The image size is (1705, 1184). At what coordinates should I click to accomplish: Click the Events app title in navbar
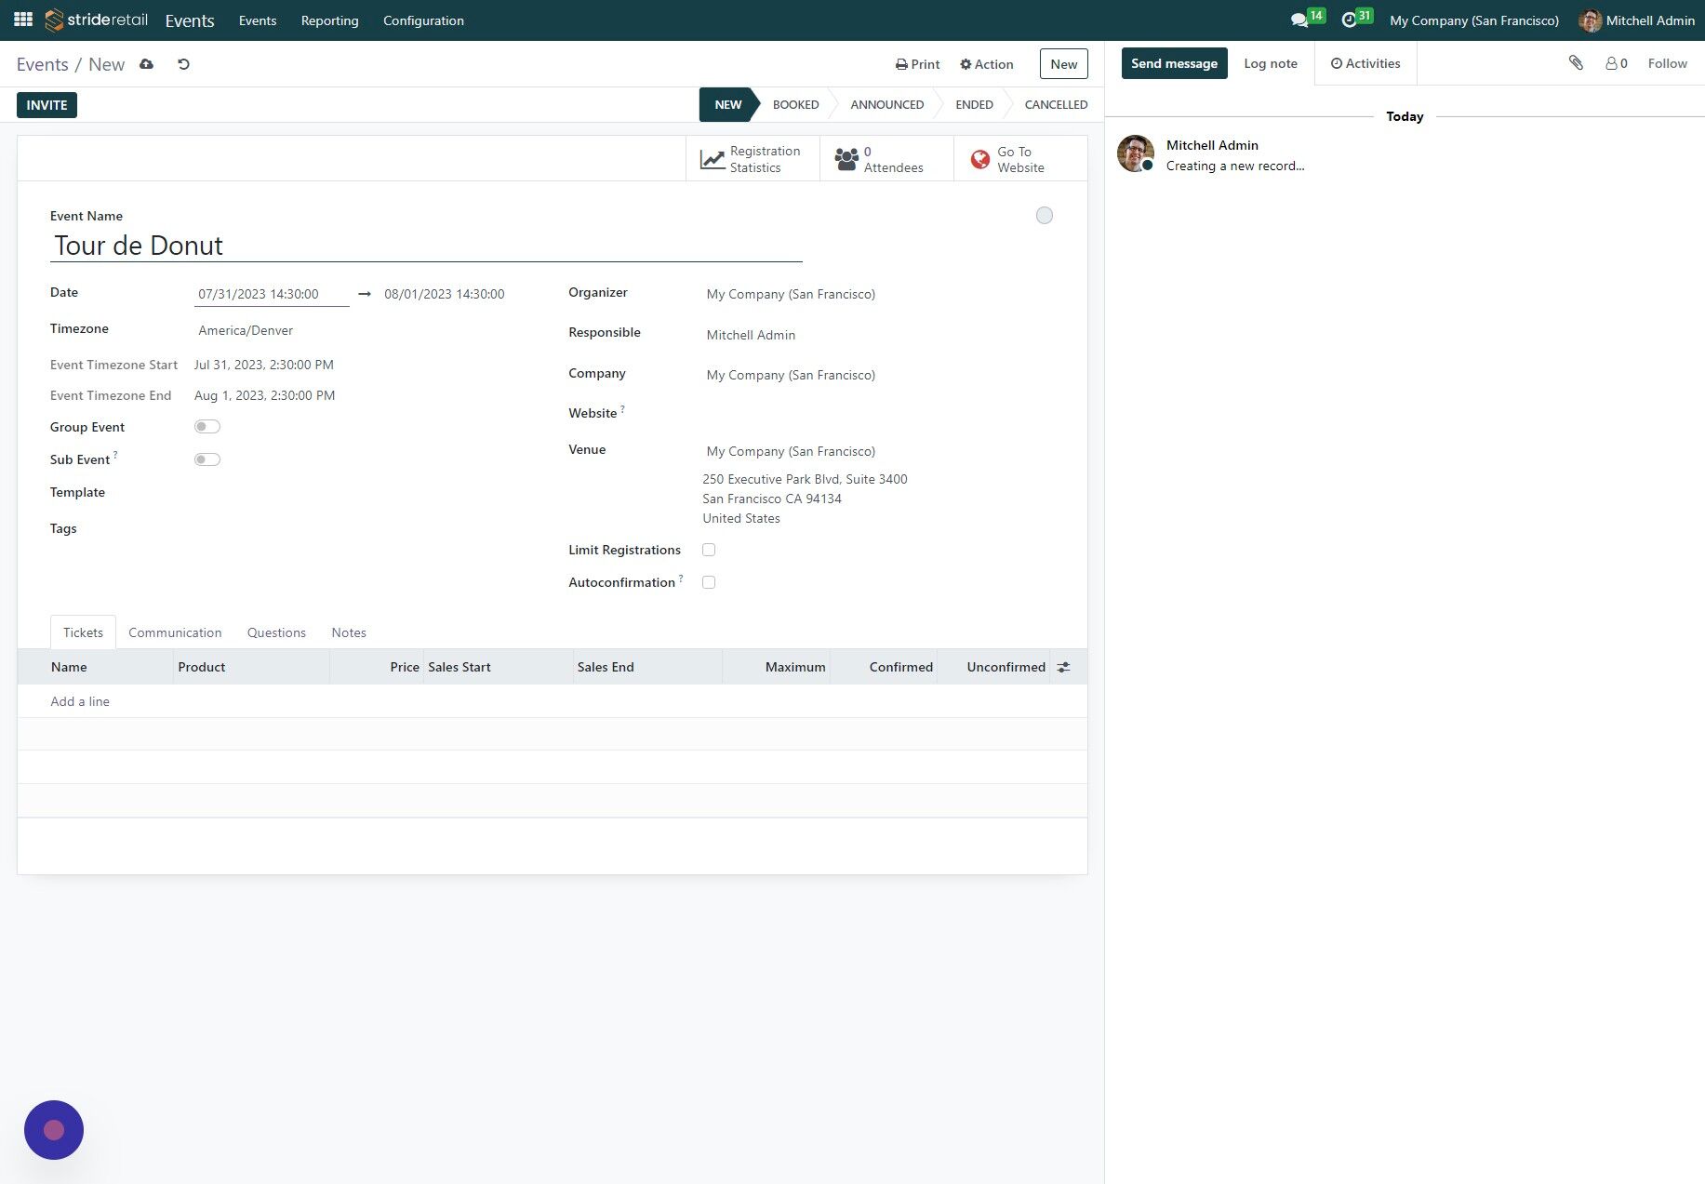click(x=190, y=20)
